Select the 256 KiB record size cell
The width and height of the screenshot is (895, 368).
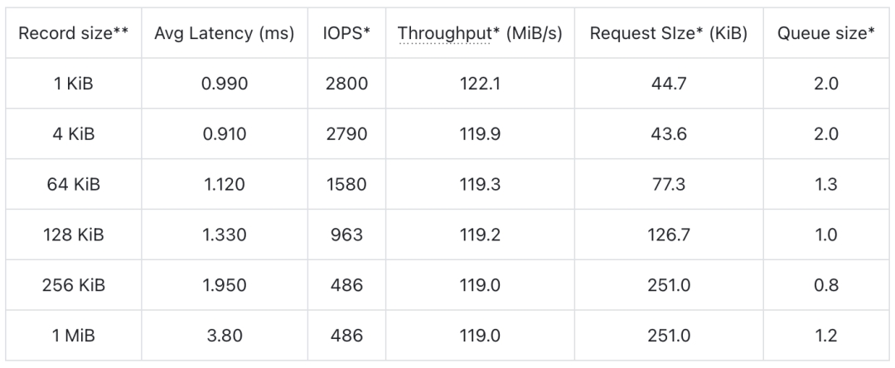[x=74, y=284]
